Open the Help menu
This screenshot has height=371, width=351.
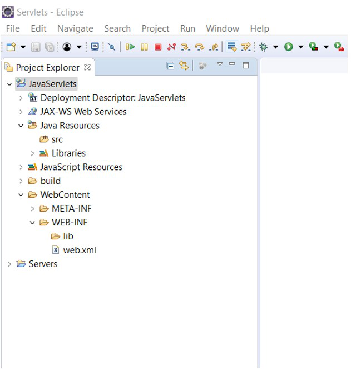pyautogui.click(x=260, y=28)
